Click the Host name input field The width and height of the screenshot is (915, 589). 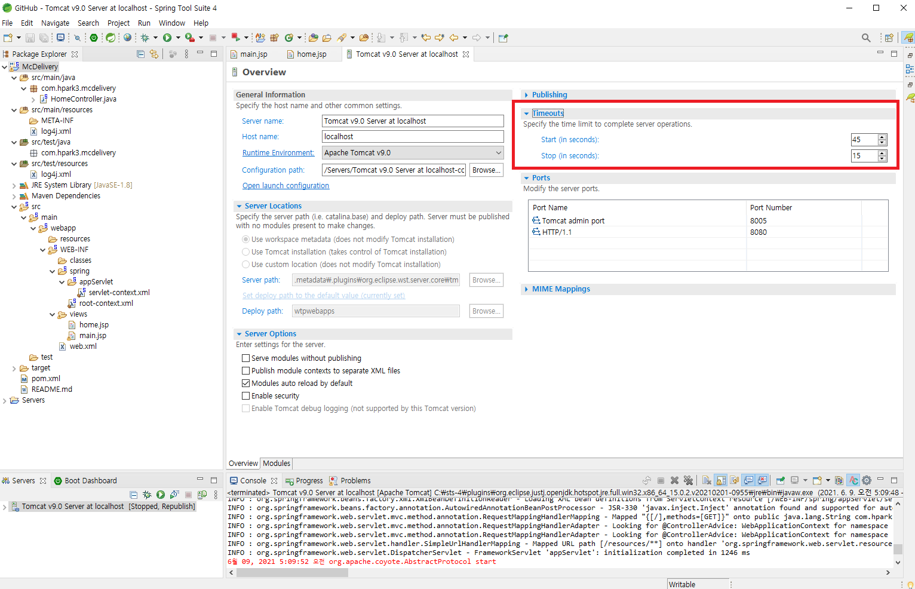(x=413, y=136)
